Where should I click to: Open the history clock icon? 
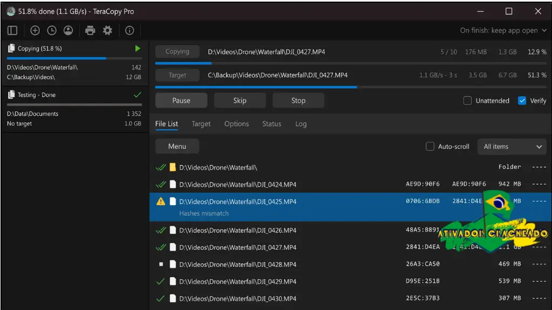point(52,31)
